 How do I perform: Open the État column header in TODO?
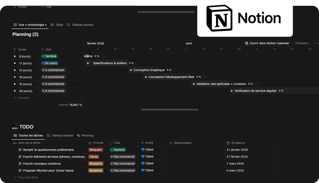click(115, 143)
